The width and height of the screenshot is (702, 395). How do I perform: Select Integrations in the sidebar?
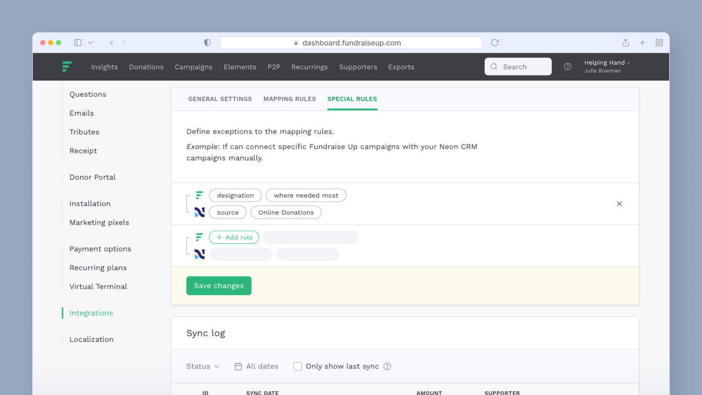pyautogui.click(x=91, y=313)
